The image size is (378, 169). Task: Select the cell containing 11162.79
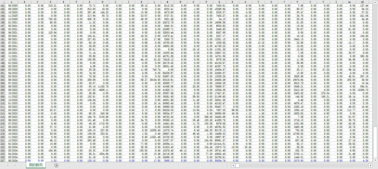click(103, 86)
